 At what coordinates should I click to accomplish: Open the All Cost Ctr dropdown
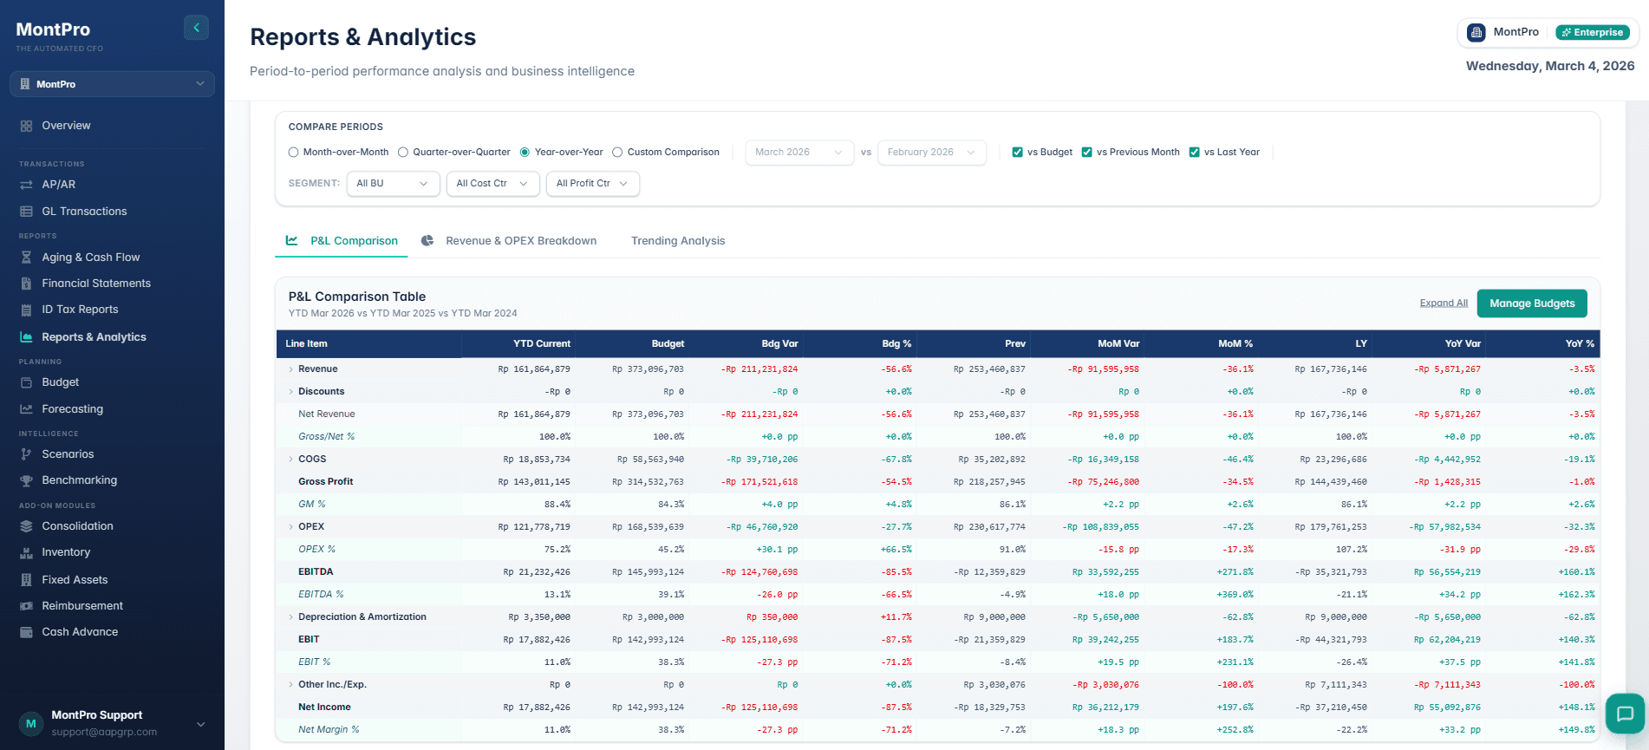tap(492, 184)
